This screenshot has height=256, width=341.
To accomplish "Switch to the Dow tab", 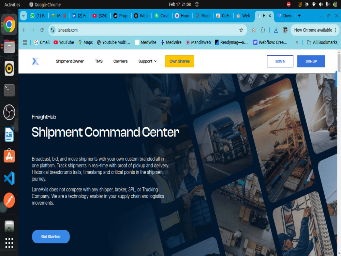I will [284, 16].
